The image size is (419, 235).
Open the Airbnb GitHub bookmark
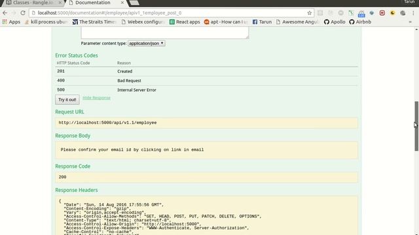tap(360, 22)
